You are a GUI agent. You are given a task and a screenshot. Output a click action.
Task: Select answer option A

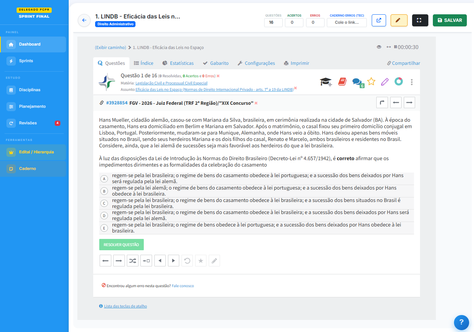click(104, 179)
